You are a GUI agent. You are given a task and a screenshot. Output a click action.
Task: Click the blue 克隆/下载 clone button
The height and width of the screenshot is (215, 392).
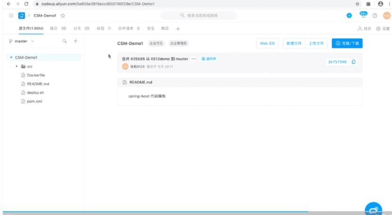(347, 43)
